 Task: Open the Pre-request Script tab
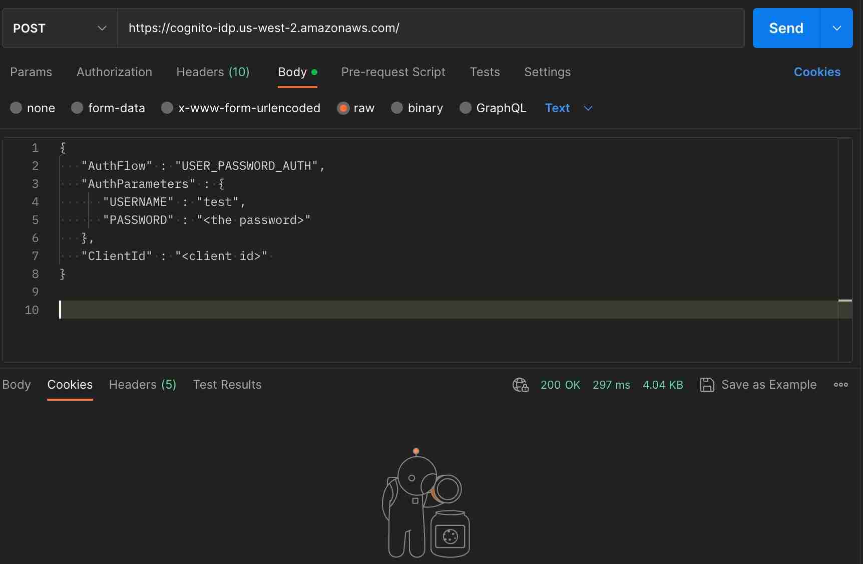[x=393, y=72]
